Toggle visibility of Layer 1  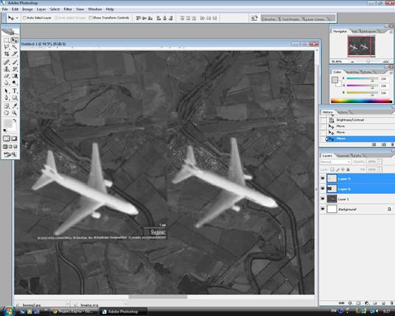(x=323, y=199)
